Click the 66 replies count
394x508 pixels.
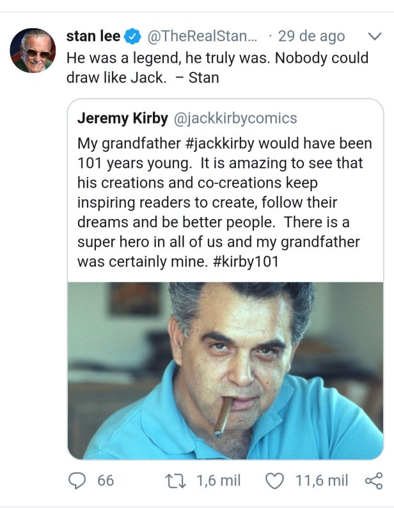tap(106, 480)
